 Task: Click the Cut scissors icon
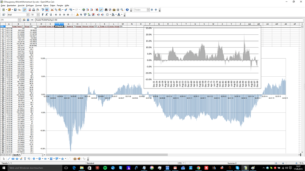pyautogui.click(x=52, y=10)
